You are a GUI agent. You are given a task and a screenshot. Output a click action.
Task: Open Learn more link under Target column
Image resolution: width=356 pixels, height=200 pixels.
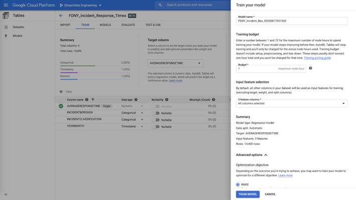click(175, 81)
